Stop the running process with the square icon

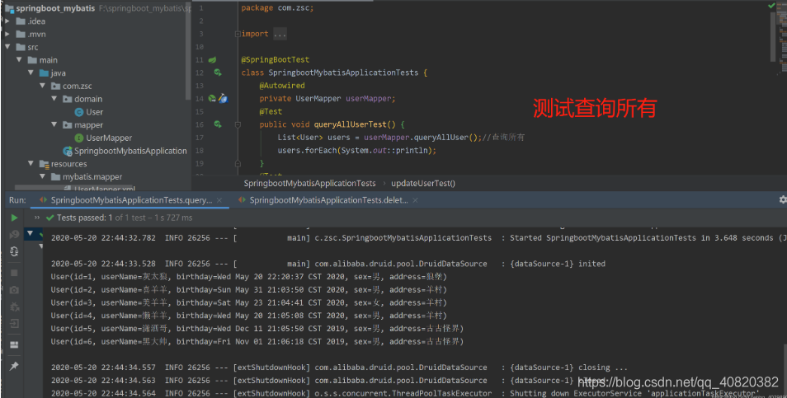(x=14, y=273)
